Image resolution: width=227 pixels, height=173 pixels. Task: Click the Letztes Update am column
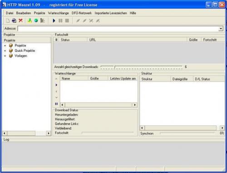point(123,79)
